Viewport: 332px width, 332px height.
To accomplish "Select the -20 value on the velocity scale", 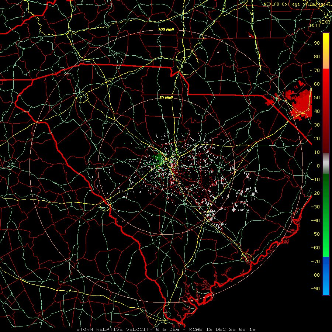I will tap(315, 193).
